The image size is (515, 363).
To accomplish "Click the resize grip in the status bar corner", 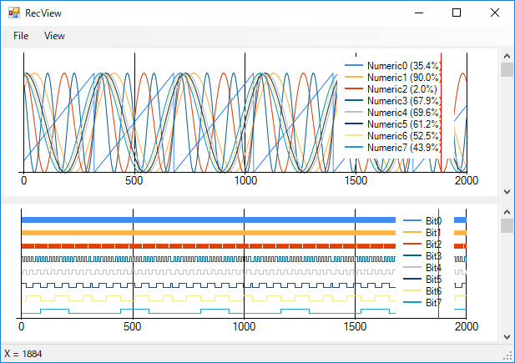I will pyautogui.click(x=508, y=356).
